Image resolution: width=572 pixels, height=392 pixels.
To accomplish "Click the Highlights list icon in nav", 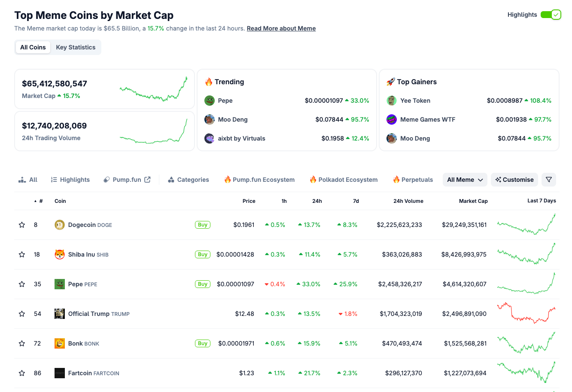I will pyautogui.click(x=54, y=180).
